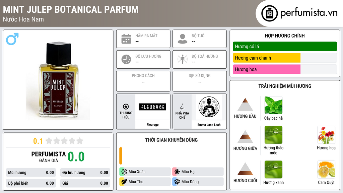The width and height of the screenshot is (343, 193).
Task: Select the Mùa Hạ season label
Action: click(x=188, y=172)
